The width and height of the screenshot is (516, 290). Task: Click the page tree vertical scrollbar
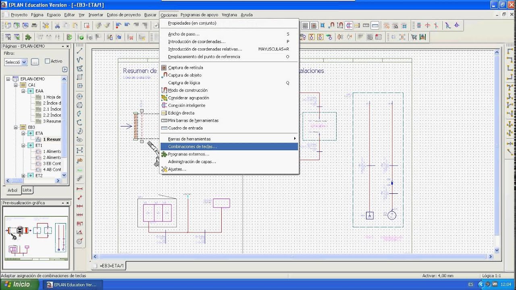click(64, 127)
